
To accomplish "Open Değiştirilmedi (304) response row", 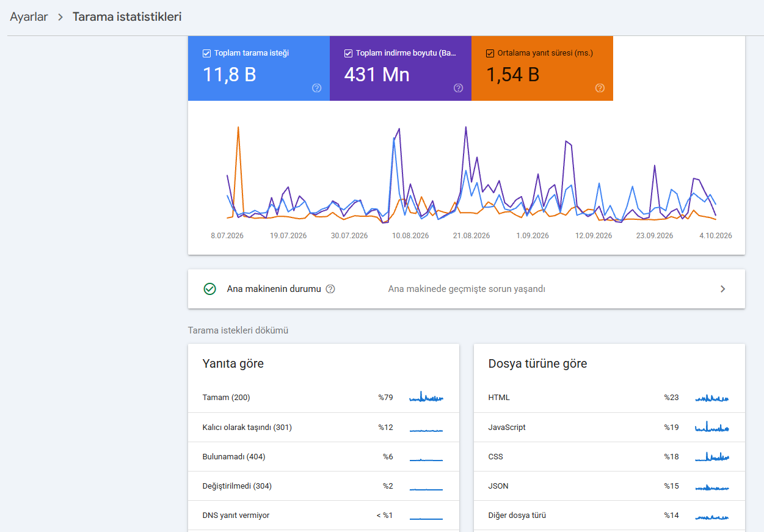I will (324, 486).
